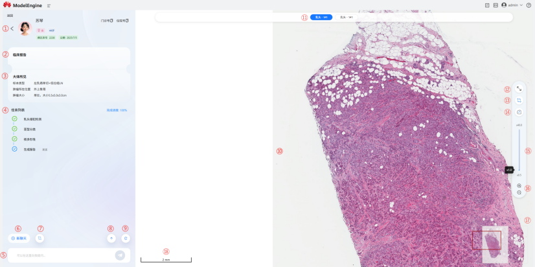535x267 pixels.
Task: Click the export/share icon at right of chat panel
Action: pos(126,238)
